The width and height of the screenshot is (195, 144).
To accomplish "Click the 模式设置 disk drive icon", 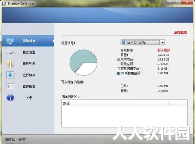I will point(10,52).
